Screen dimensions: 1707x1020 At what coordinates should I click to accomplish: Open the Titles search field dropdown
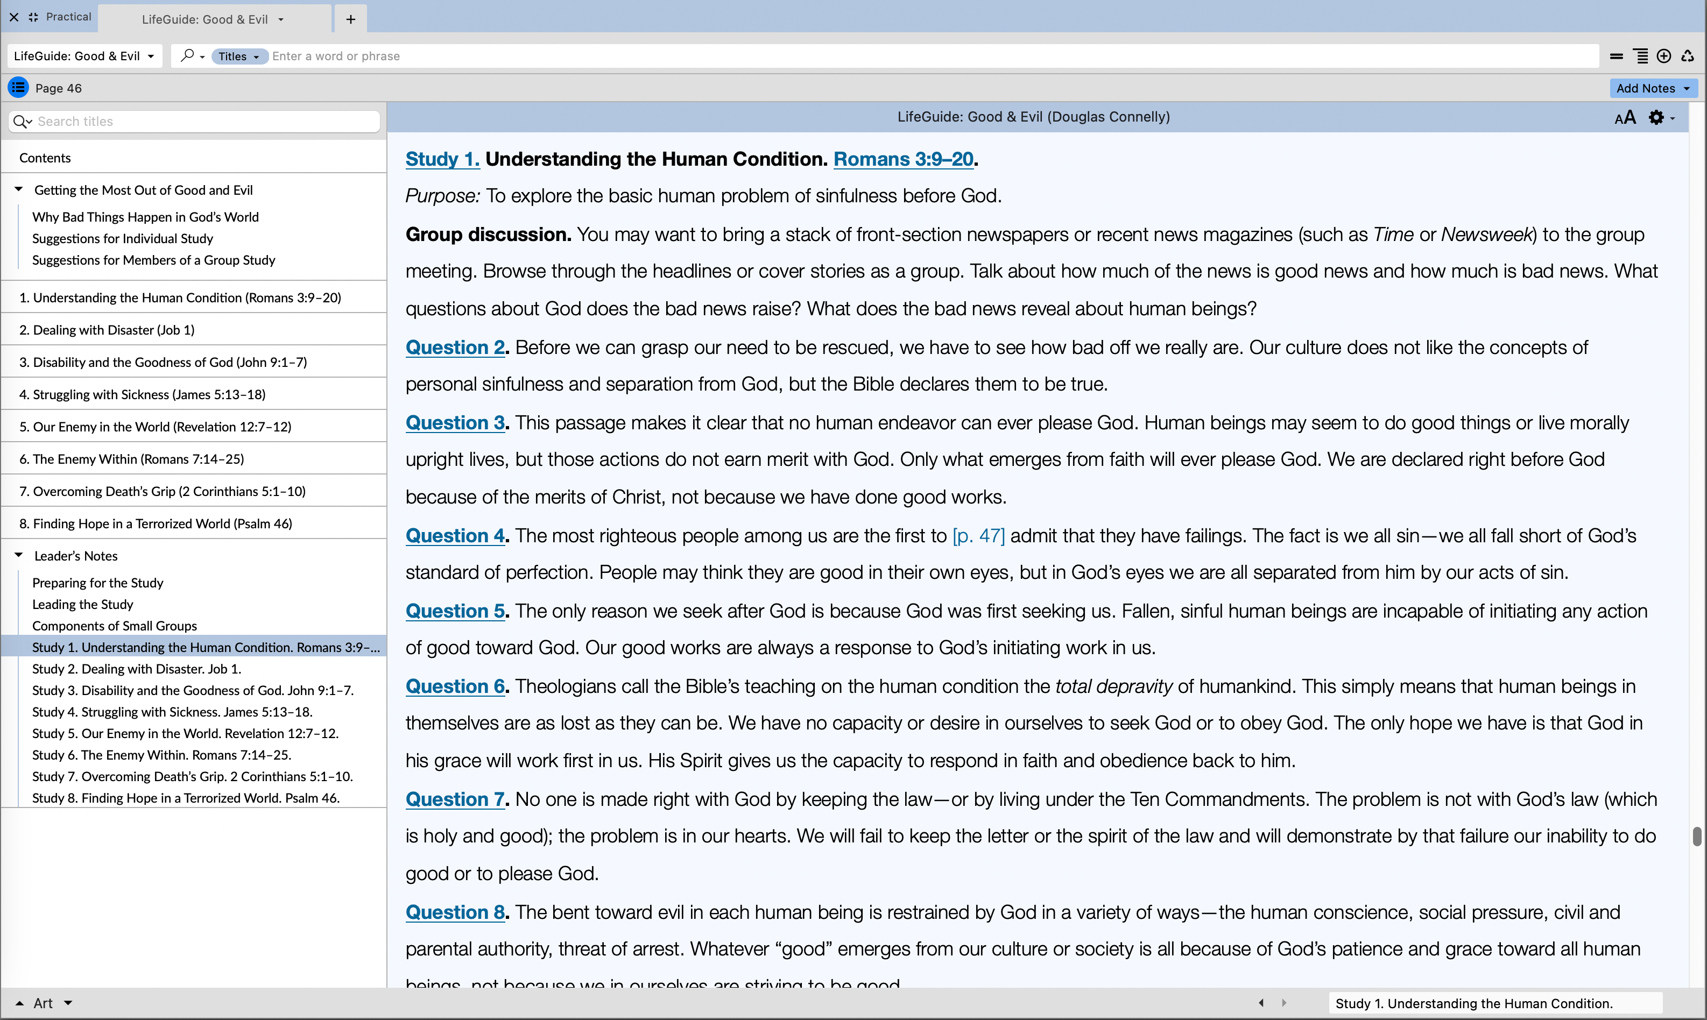pyautogui.click(x=238, y=56)
